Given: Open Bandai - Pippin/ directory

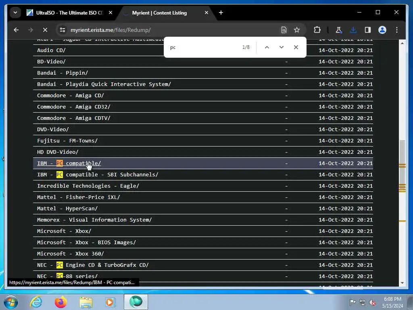Looking at the screenshot, I should coord(63,73).
